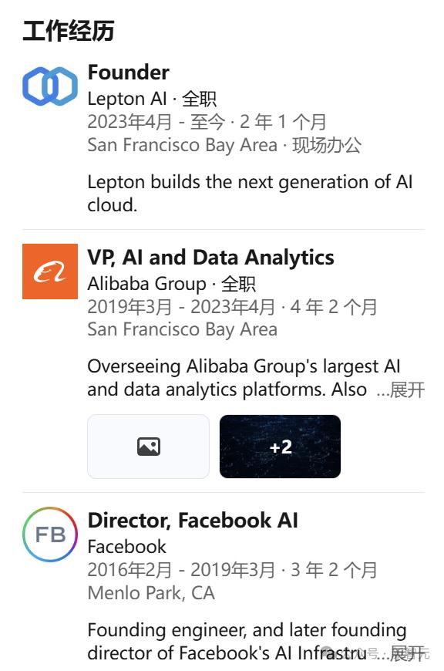Click the Lepton AI company name
444x671 pixels.
127,99
